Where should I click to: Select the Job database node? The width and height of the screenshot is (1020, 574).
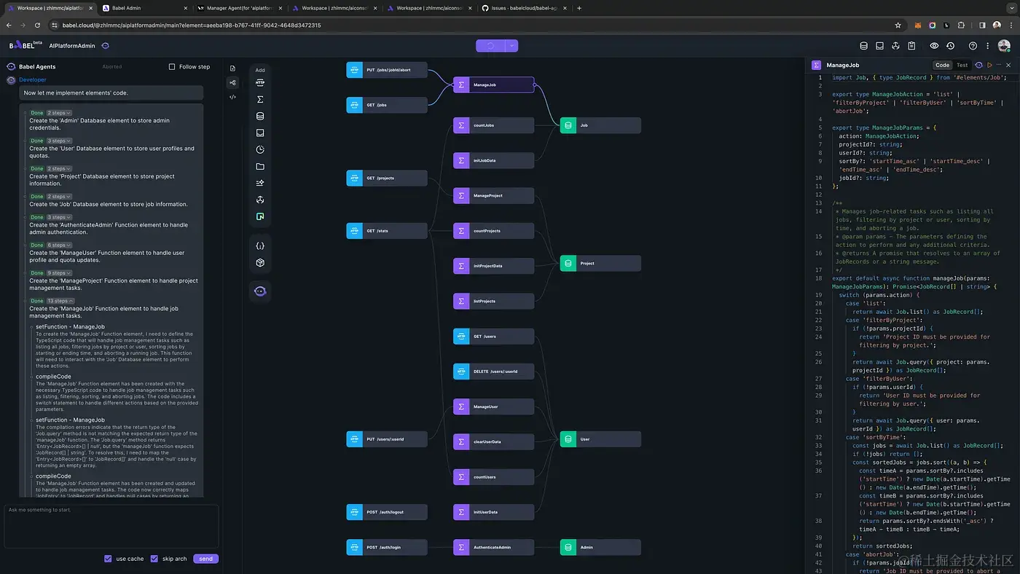point(600,125)
